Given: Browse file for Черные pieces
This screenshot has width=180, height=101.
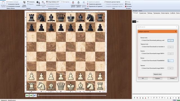Looking at the screenshot, I should (170, 68).
